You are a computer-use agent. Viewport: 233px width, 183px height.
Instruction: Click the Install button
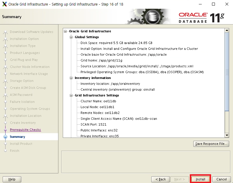[200, 179]
